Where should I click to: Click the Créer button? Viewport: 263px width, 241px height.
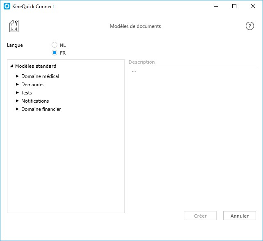pyautogui.click(x=200, y=216)
